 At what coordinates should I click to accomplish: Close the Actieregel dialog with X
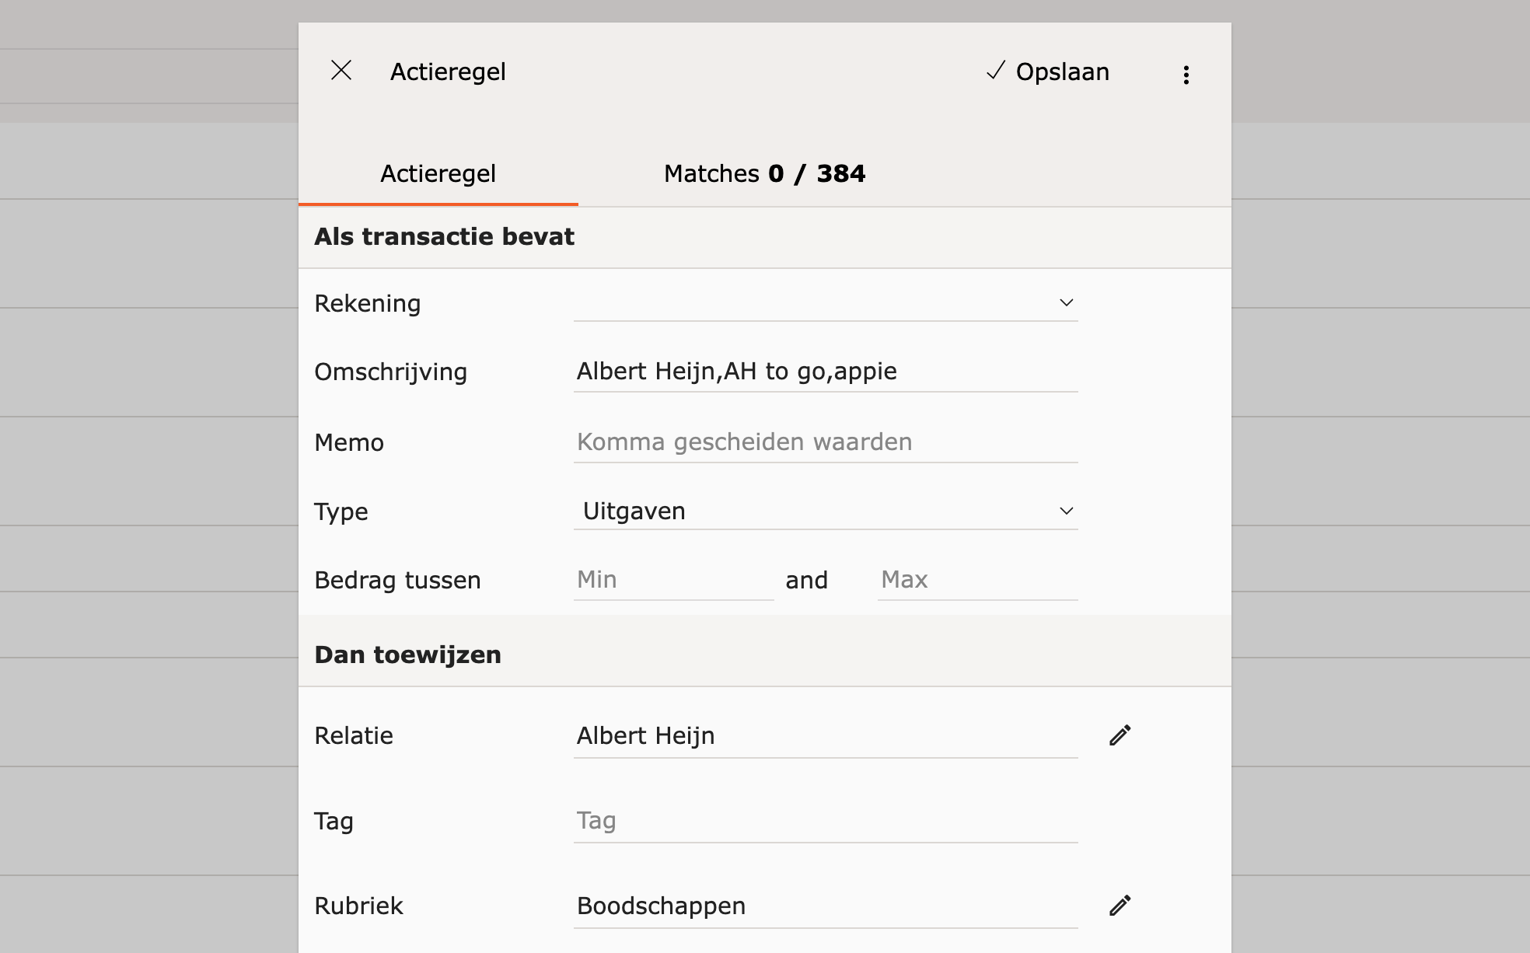341,71
